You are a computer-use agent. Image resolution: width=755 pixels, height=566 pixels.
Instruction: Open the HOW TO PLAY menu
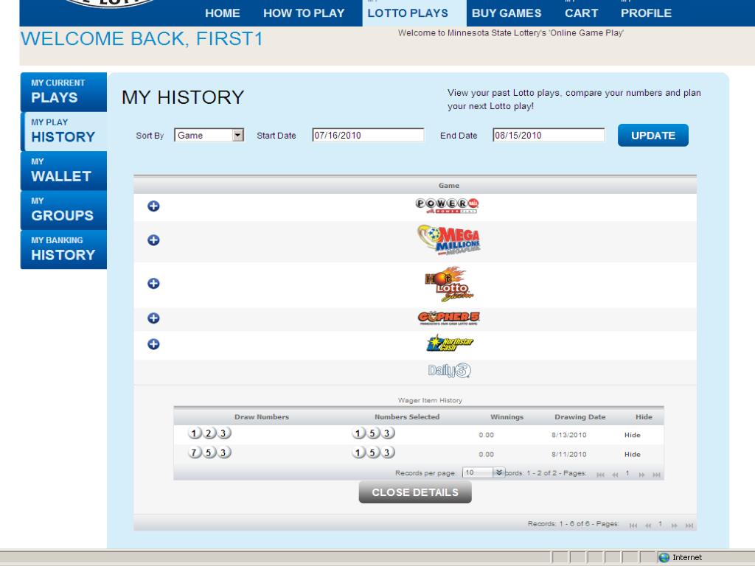coord(304,13)
